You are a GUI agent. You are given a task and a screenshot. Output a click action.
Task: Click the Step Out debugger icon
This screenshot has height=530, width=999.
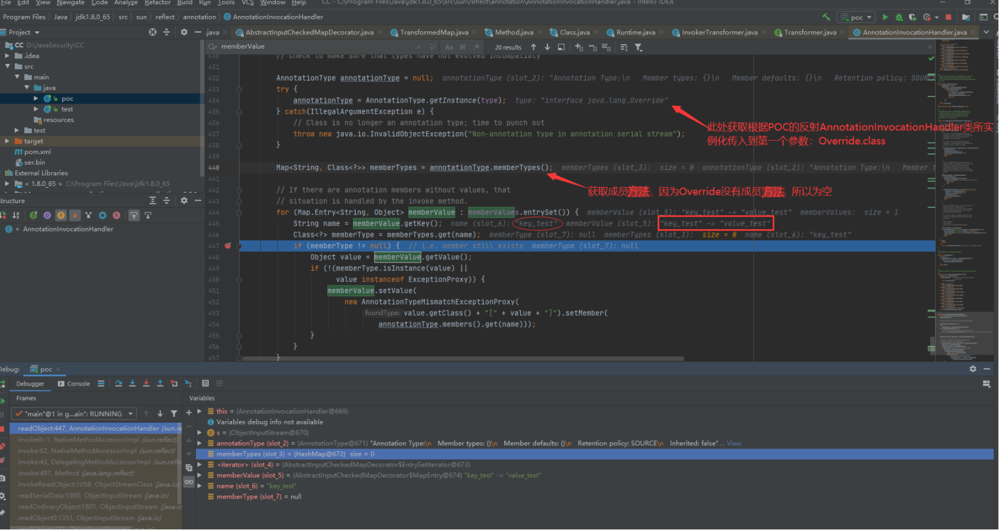[x=160, y=384]
